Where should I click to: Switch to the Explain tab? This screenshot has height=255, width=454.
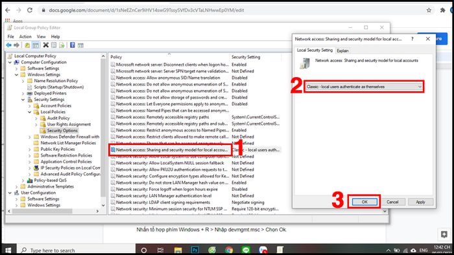tap(342, 50)
